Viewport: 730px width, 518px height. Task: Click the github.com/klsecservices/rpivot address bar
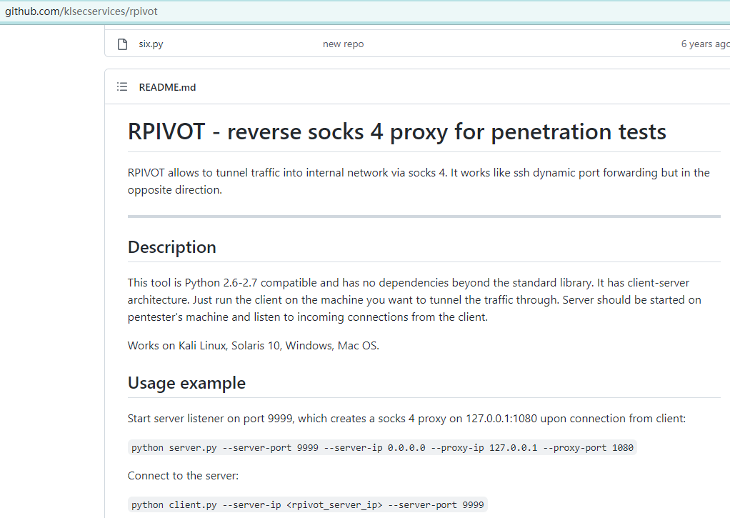pos(365,11)
